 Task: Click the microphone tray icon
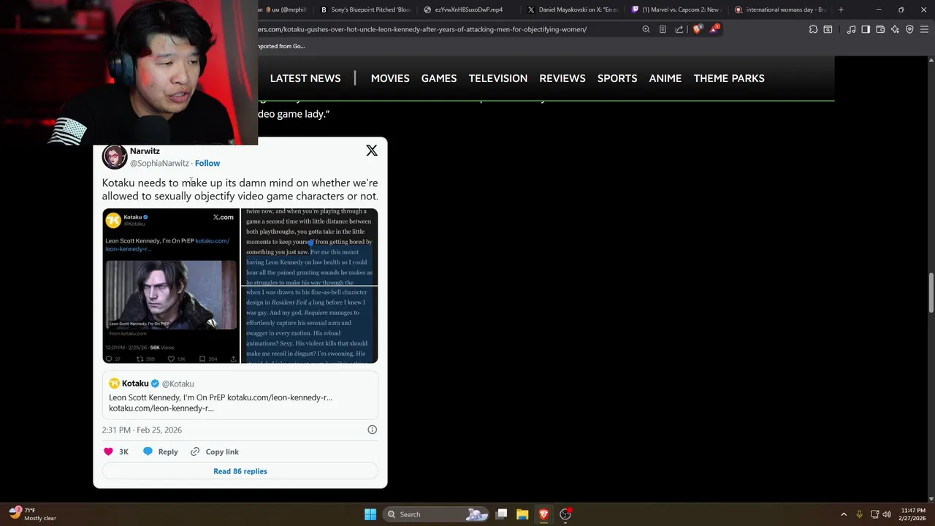[x=859, y=514]
